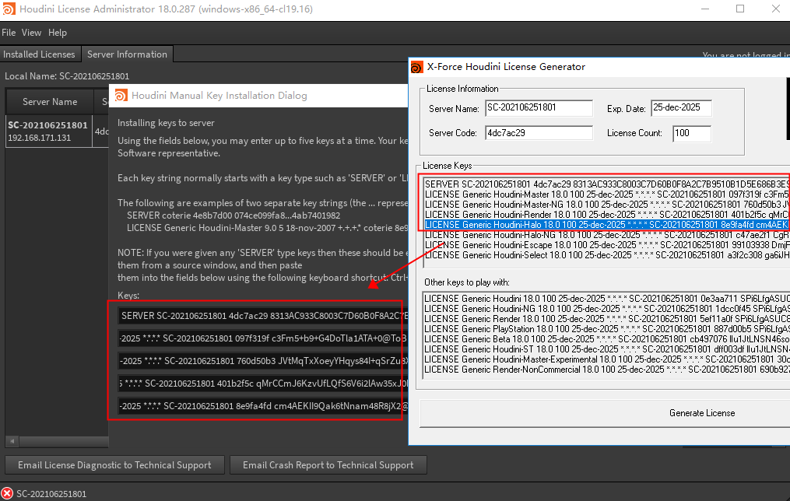
Task: Click the Generate License button
Action: (605, 413)
